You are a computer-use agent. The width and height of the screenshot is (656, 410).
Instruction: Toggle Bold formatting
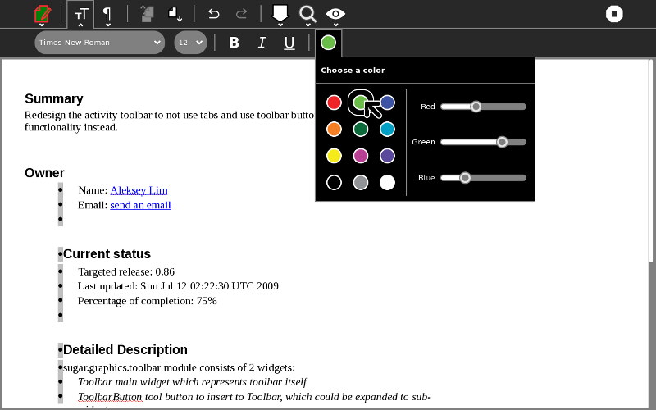tap(234, 43)
